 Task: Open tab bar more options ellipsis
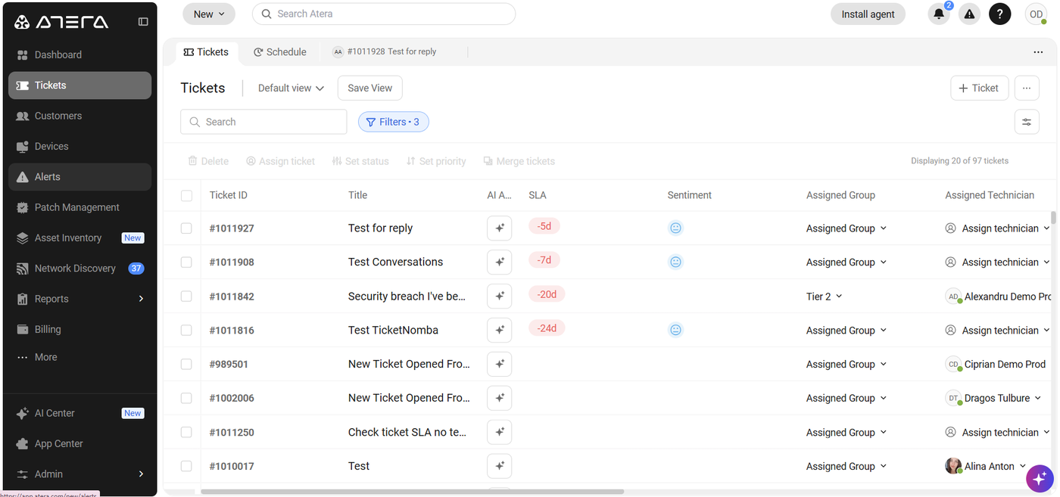[1038, 52]
